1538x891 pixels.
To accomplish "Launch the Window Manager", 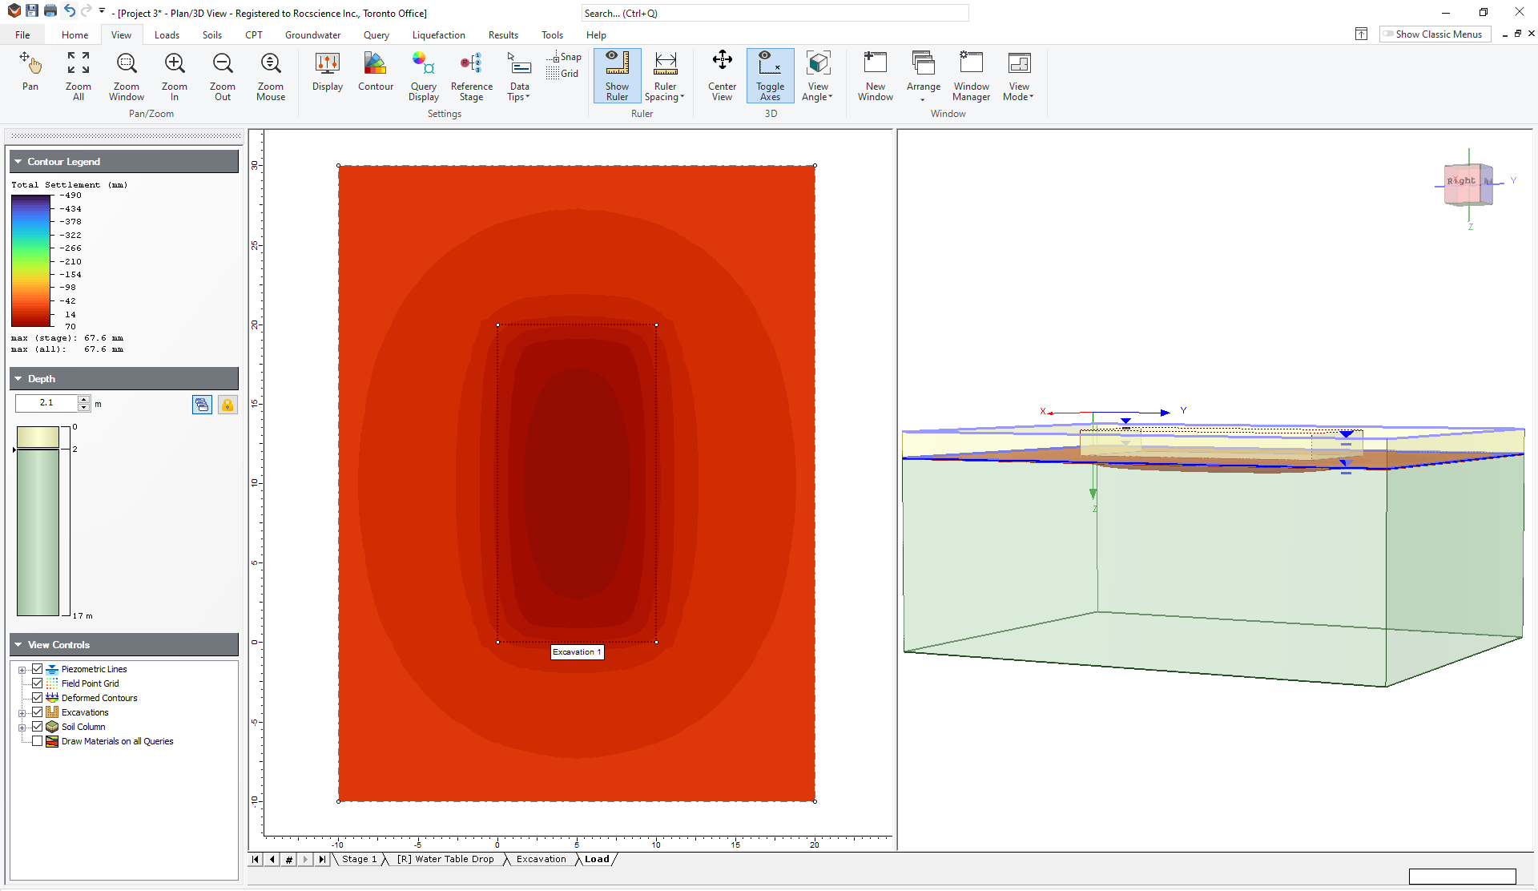I will click(x=971, y=76).
